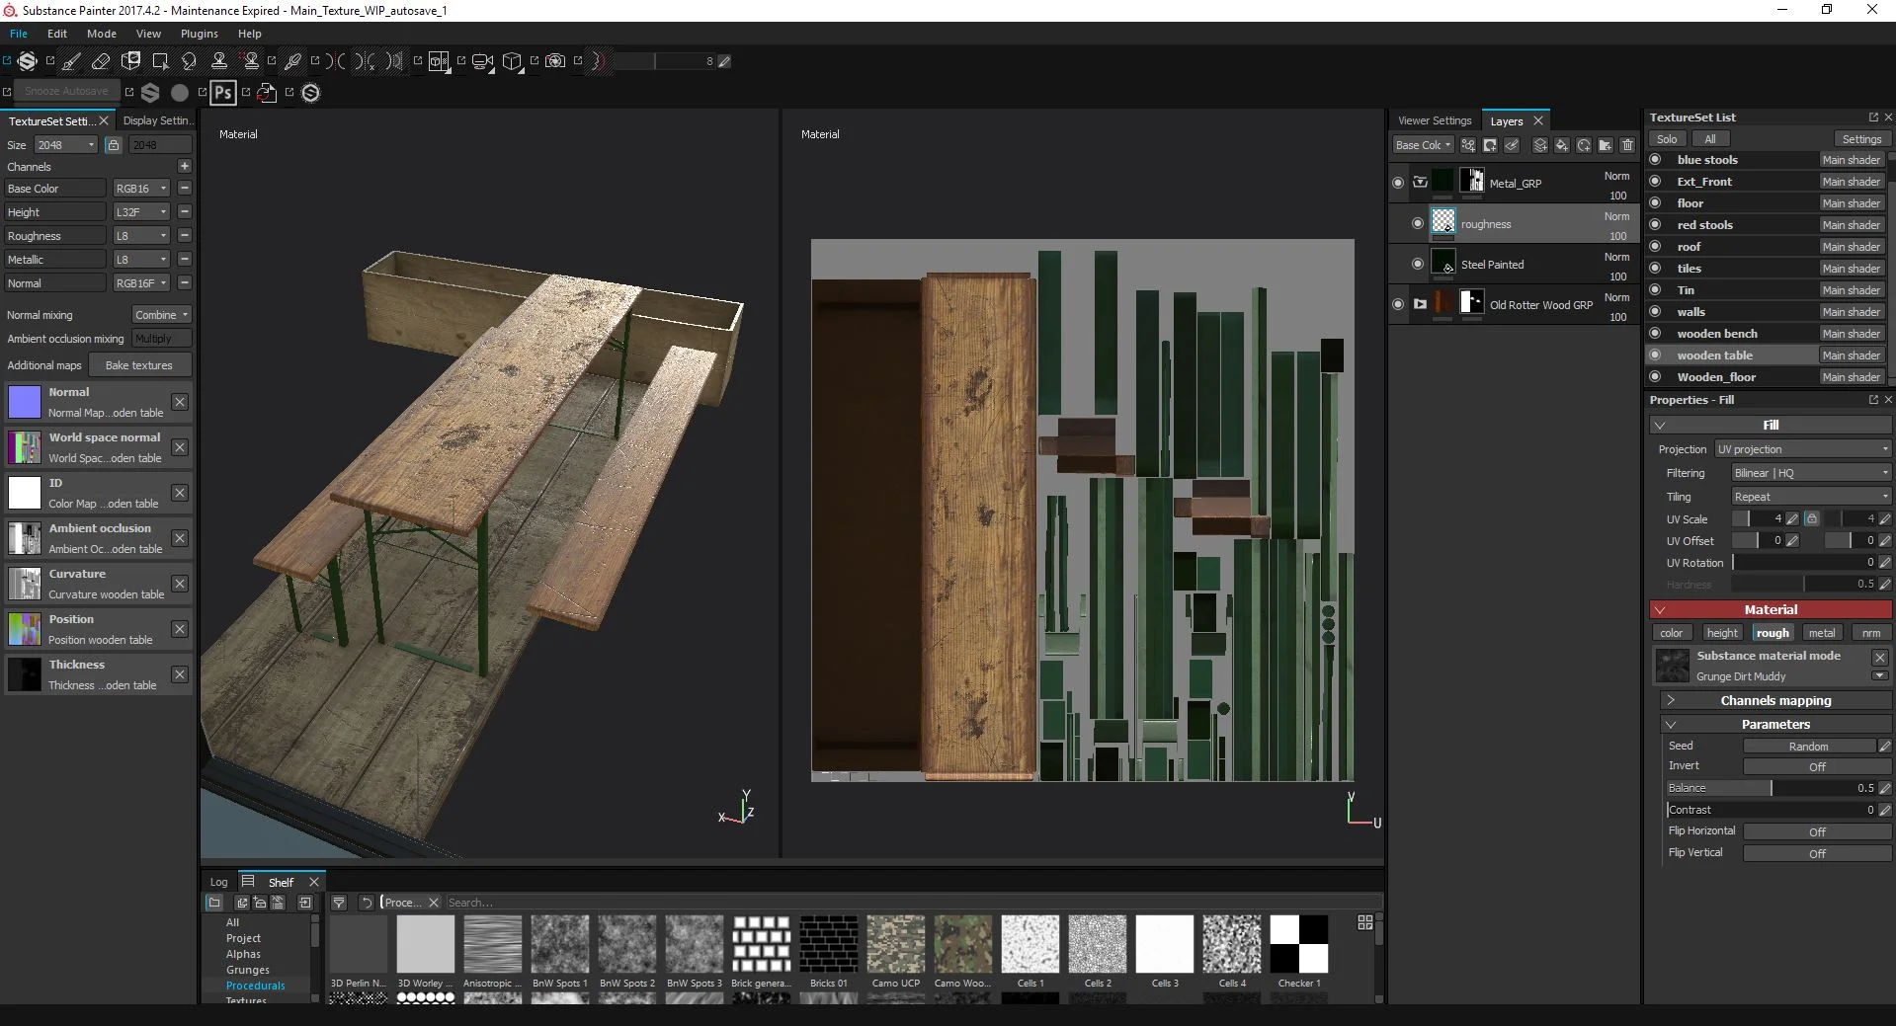Toggle visibility of Old Rotter Wood GRP

pos(1397,304)
